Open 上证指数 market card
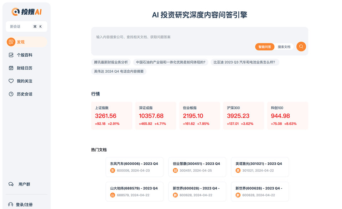Screen dimensions: 342x209 (x=112, y=116)
